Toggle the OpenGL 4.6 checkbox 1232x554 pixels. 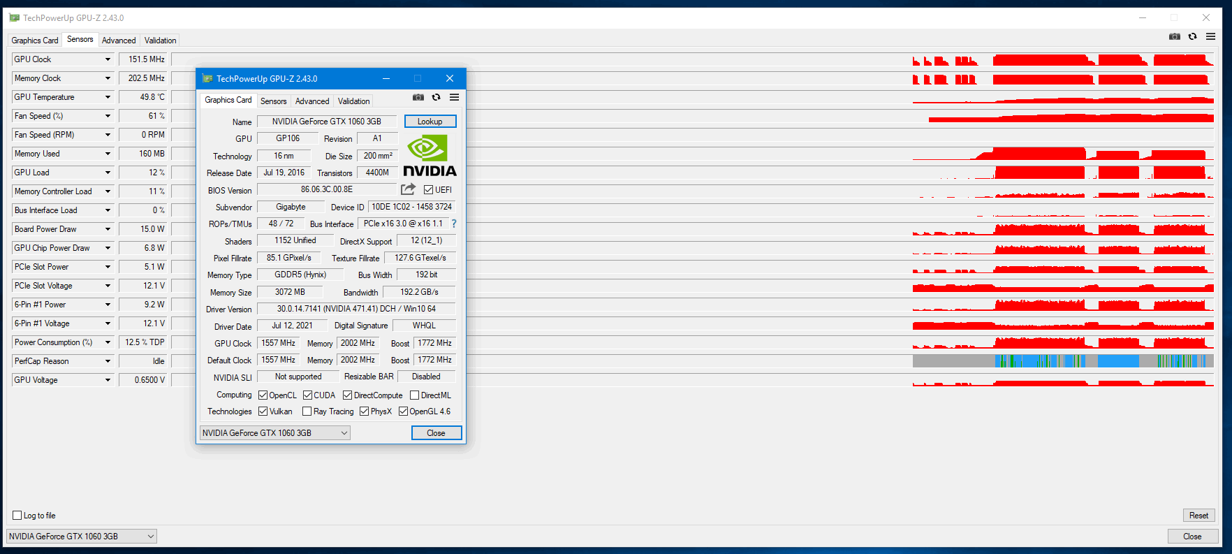[x=403, y=411]
